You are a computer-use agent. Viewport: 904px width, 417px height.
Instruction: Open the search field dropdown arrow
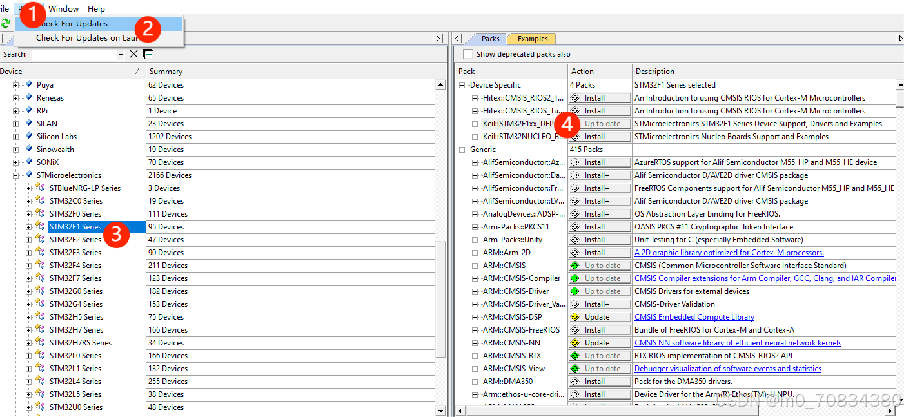click(x=121, y=55)
